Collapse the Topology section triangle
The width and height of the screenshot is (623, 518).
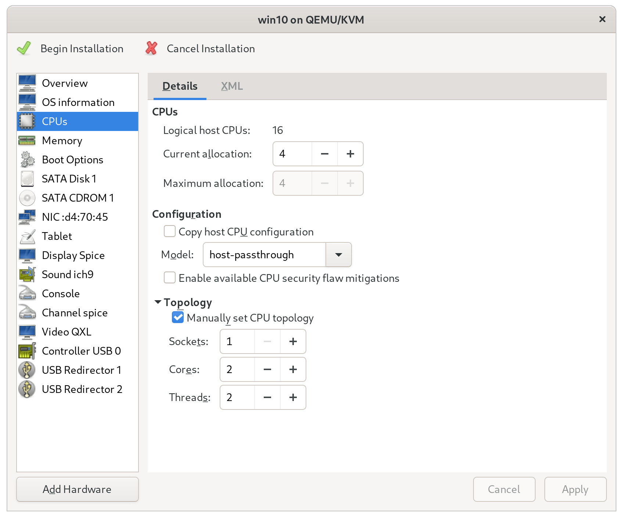[x=158, y=302]
